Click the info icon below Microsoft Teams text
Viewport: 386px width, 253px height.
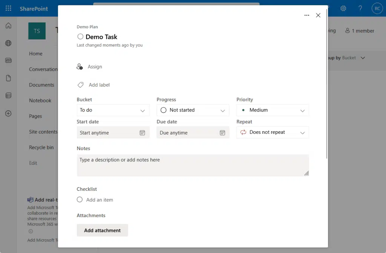click(x=31, y=231)
